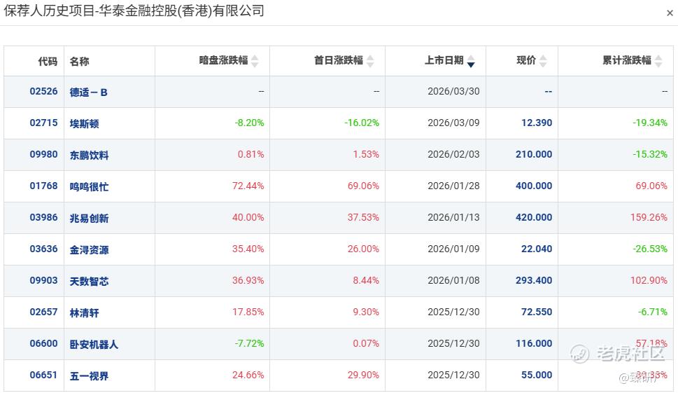The width and height of the screenshot is (678, 393).
Task: Open stock code 03636
Action: pyautogui.click(x=43, y=249)
